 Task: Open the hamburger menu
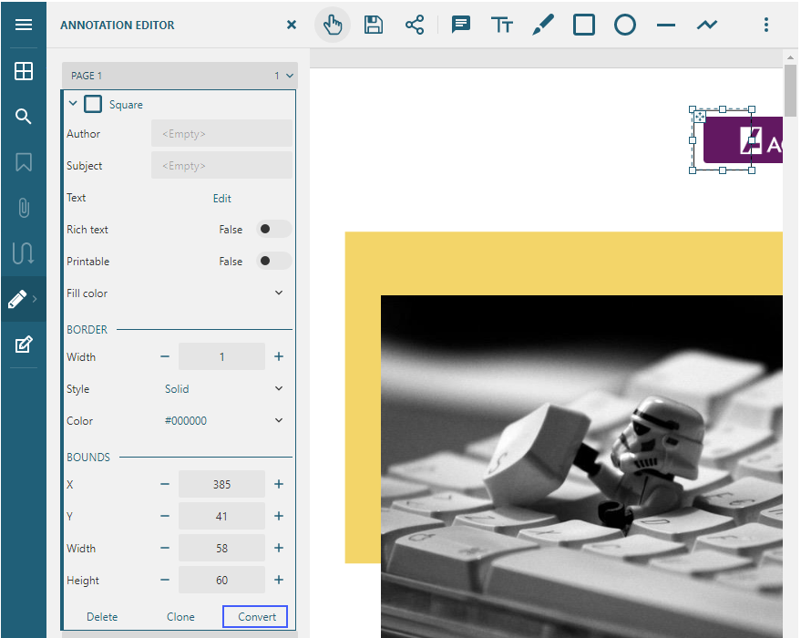click(x=24, y=25)
